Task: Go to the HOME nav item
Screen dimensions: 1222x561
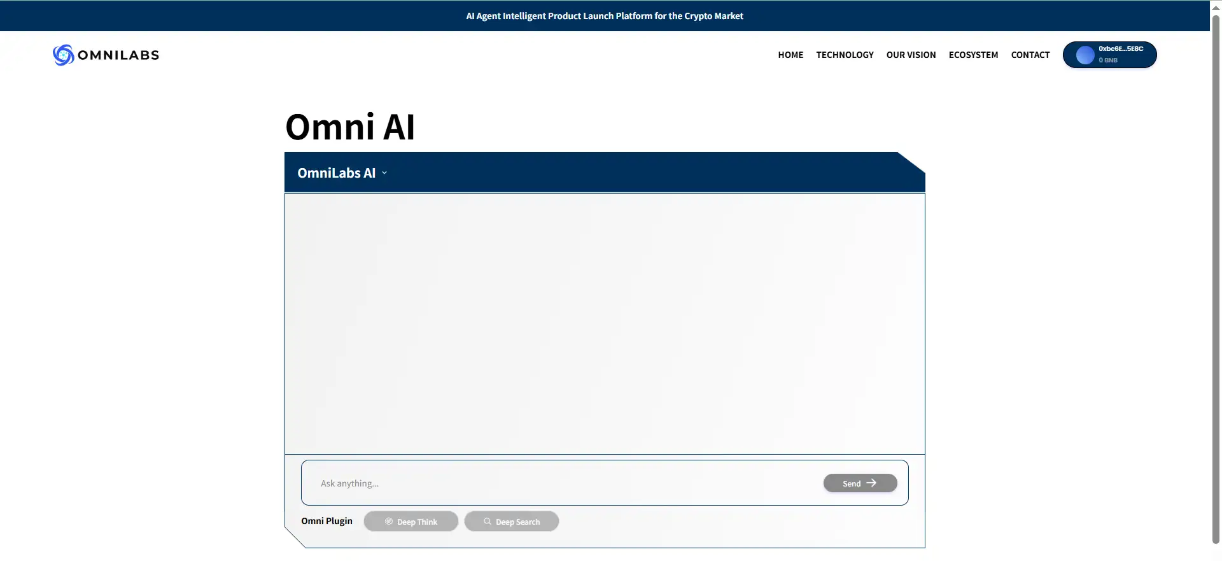Action: [x=790, y=55]
